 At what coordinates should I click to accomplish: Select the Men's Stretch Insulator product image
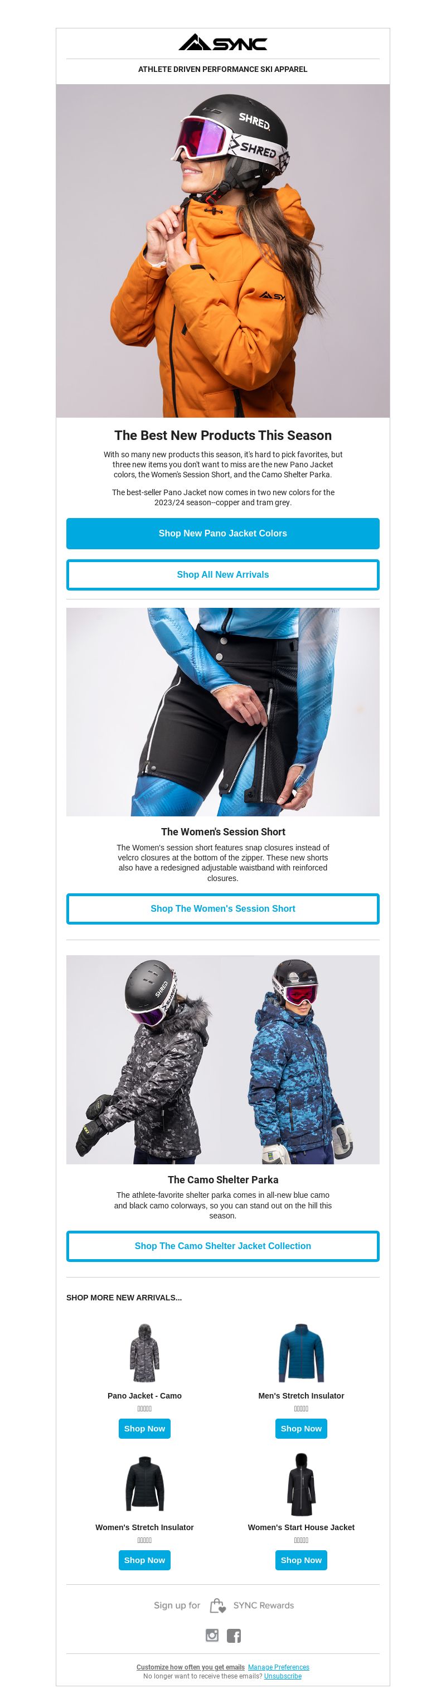(x=301, y=1352)
